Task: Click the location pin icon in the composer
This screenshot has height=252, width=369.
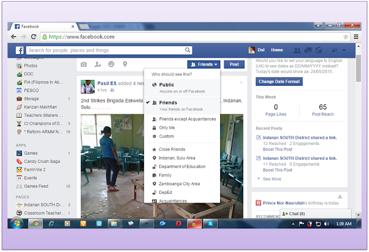Action: coord(125,64)
